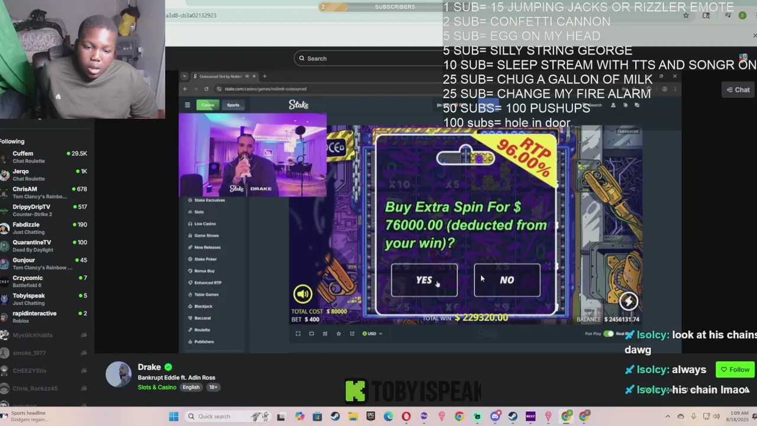The image size is (757, 426).
Task: Switch to the Casino tab on Stake
Action: (x=208, y=105)
